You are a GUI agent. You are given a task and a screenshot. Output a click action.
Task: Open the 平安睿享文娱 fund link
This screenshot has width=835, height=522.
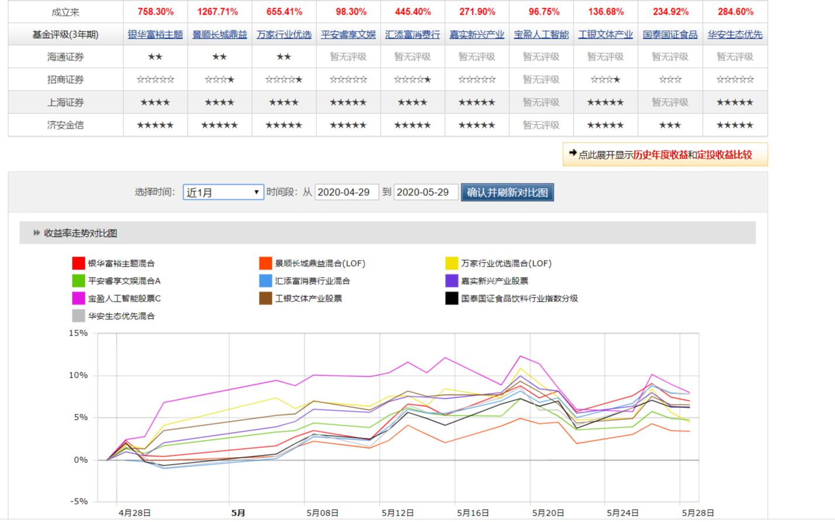[348, 34]
